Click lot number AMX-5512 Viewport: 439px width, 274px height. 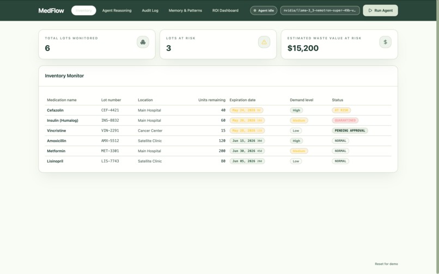[110, 141]
